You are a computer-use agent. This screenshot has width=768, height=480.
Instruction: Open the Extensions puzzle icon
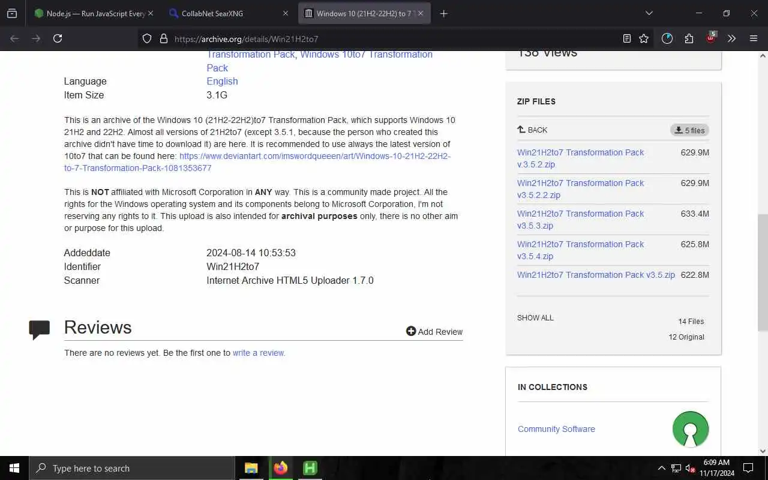click(x=689, y=38)
